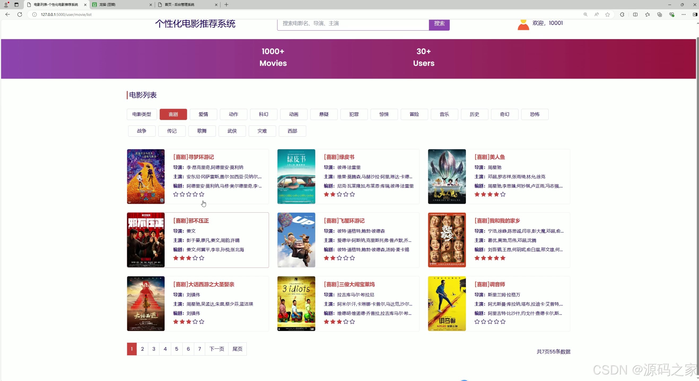This screenshot has height=381, width=699.
Task: Open movie [喜剧]绿皮书 details
Action: coord(339,157)
